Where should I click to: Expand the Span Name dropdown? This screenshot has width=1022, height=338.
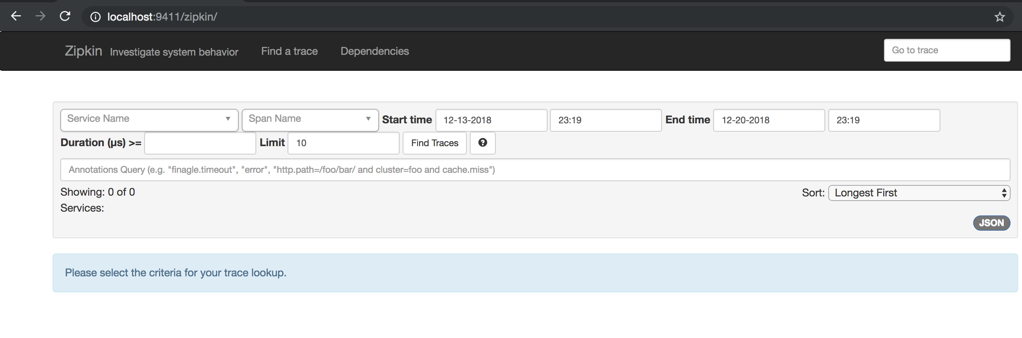(x=310, y=120)
